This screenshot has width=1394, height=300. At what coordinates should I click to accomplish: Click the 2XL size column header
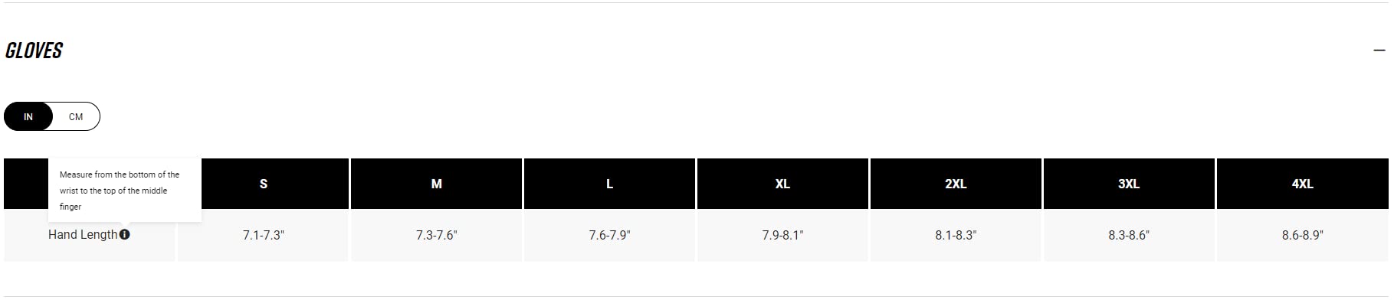[x=956, y=184]
